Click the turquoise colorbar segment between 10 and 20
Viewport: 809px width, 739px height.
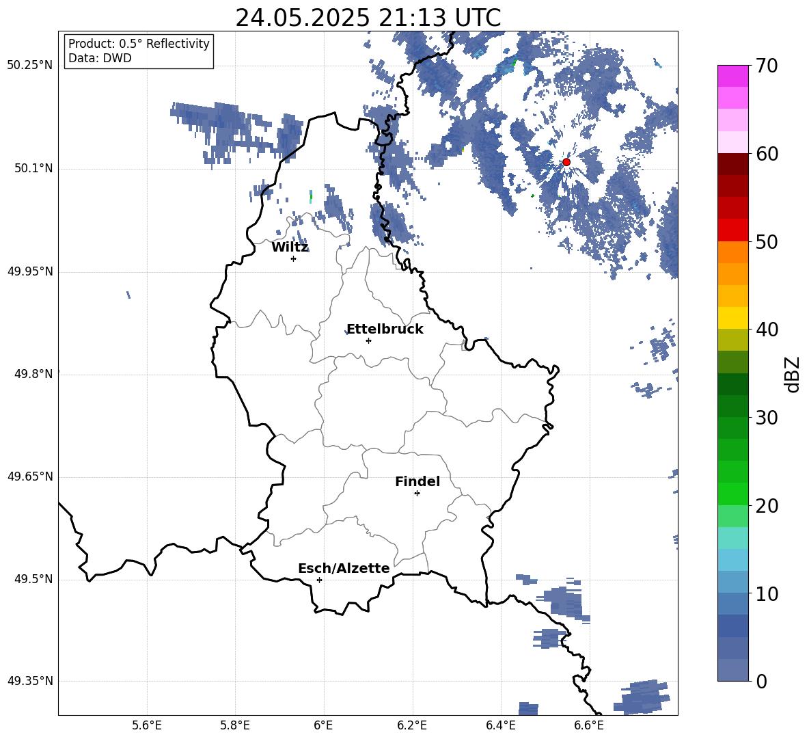point(732,538)
